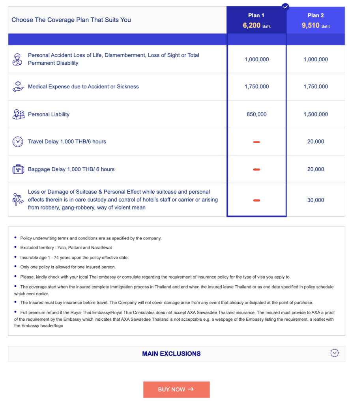
Task: Click red dash in Loss or Damage row
Action: [256, 200]
